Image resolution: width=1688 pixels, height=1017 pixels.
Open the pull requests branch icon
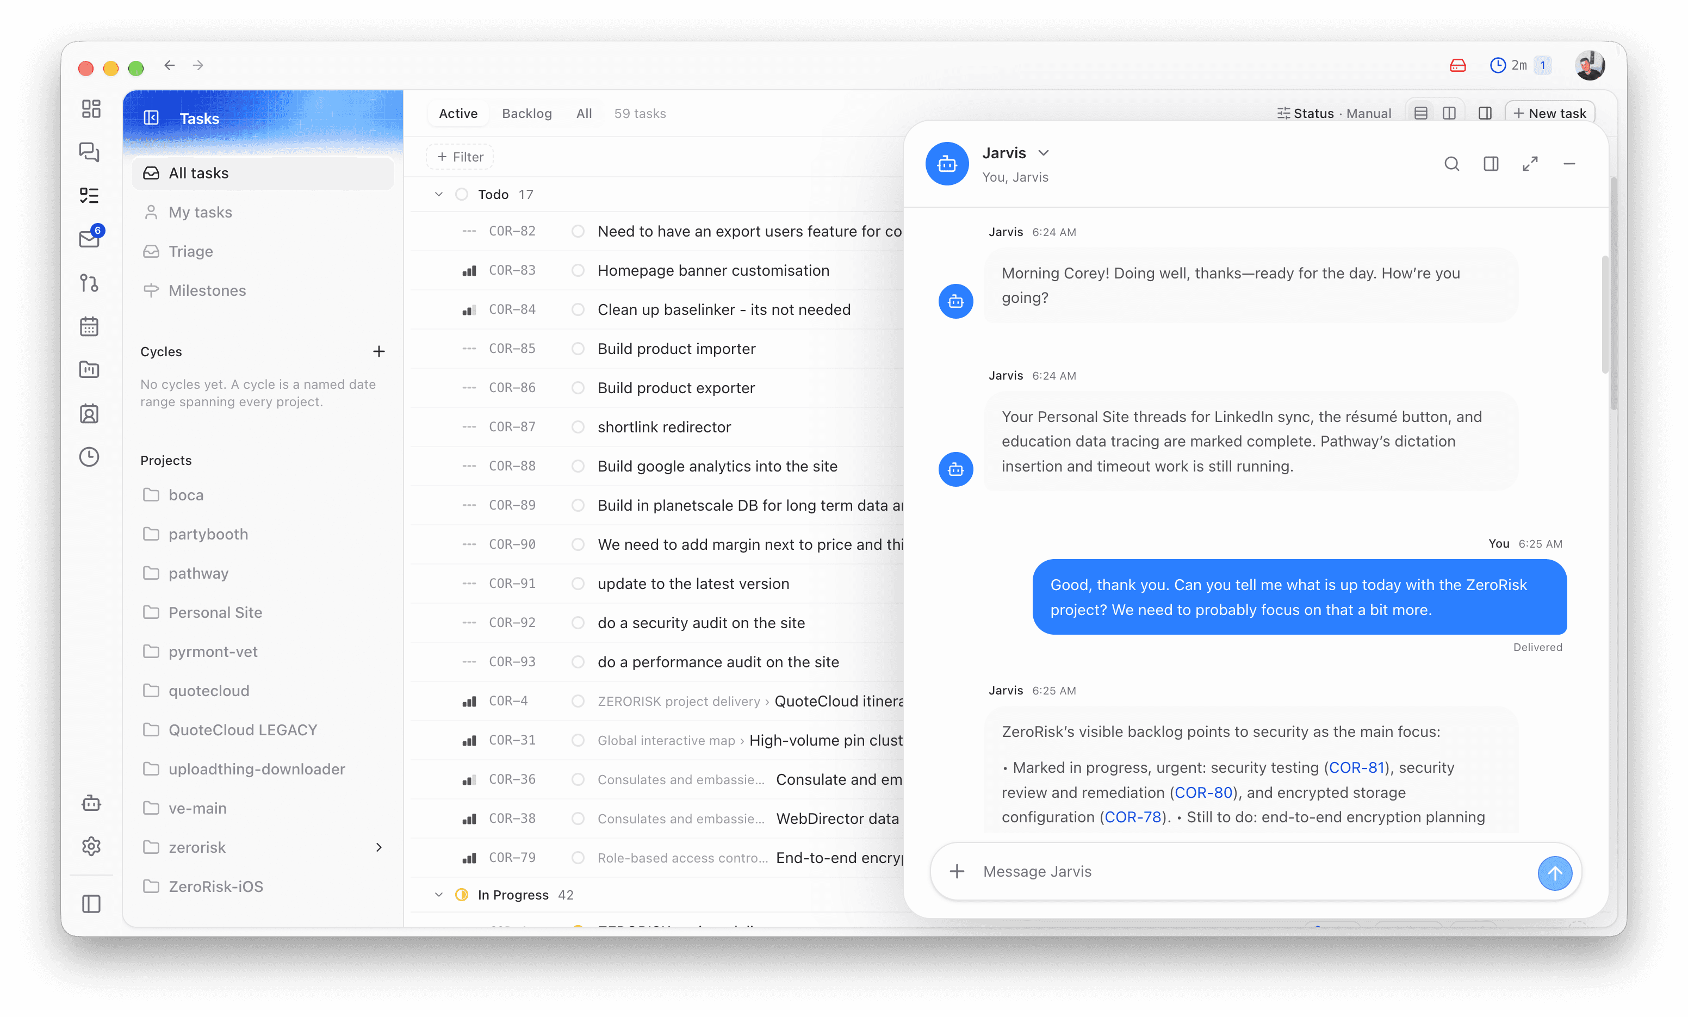point(90,283)
